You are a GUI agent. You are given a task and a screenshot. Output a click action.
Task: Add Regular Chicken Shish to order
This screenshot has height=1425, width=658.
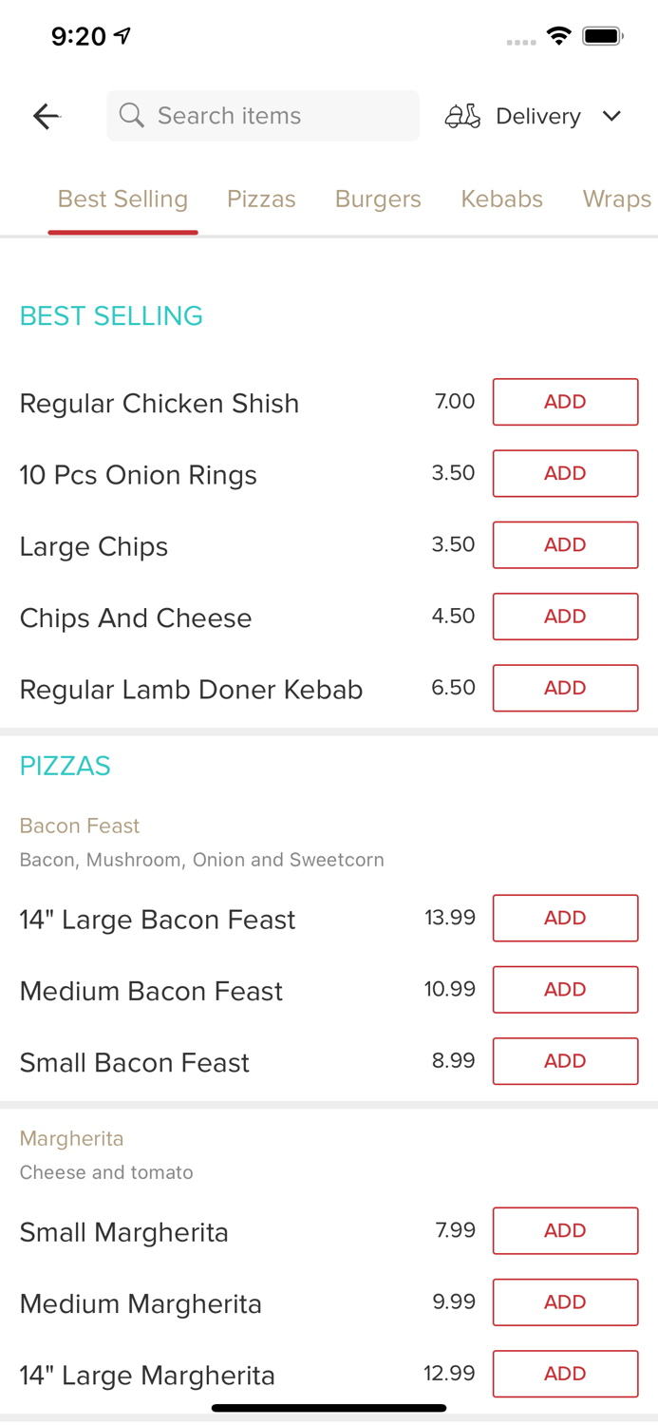pyautogui.click(x=565, y=402)
